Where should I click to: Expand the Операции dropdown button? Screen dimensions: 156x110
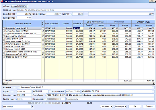[120, 107]
